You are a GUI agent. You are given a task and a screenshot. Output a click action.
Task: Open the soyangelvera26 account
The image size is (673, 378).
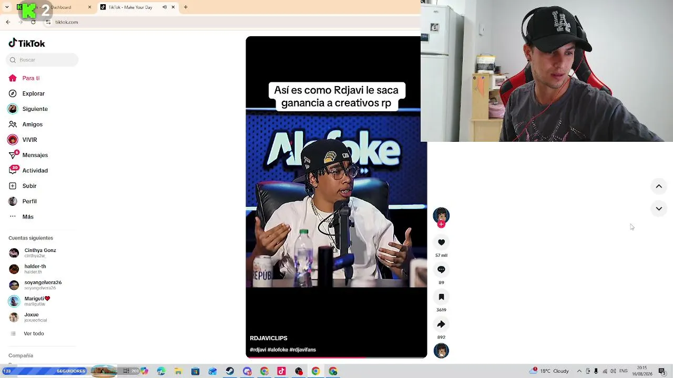click(35, 285)
